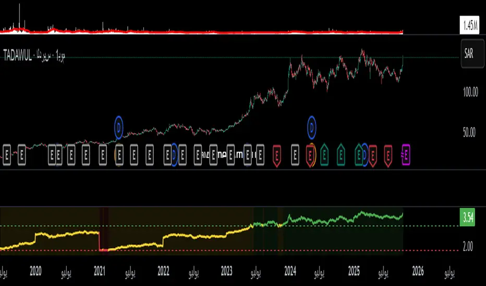
Task: Open the red E marker with orange ring
Action: [x=310, y=155]
